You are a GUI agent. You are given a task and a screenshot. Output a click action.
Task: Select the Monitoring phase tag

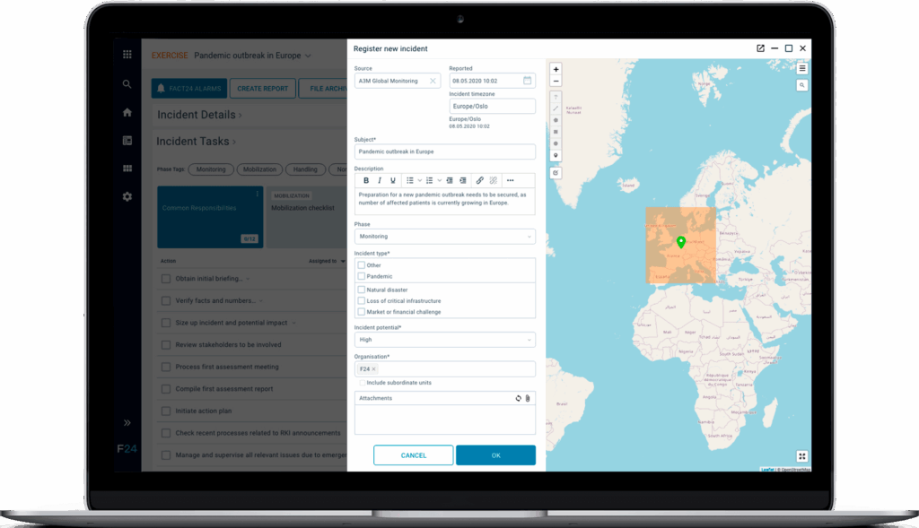click(x=211, y=169)
